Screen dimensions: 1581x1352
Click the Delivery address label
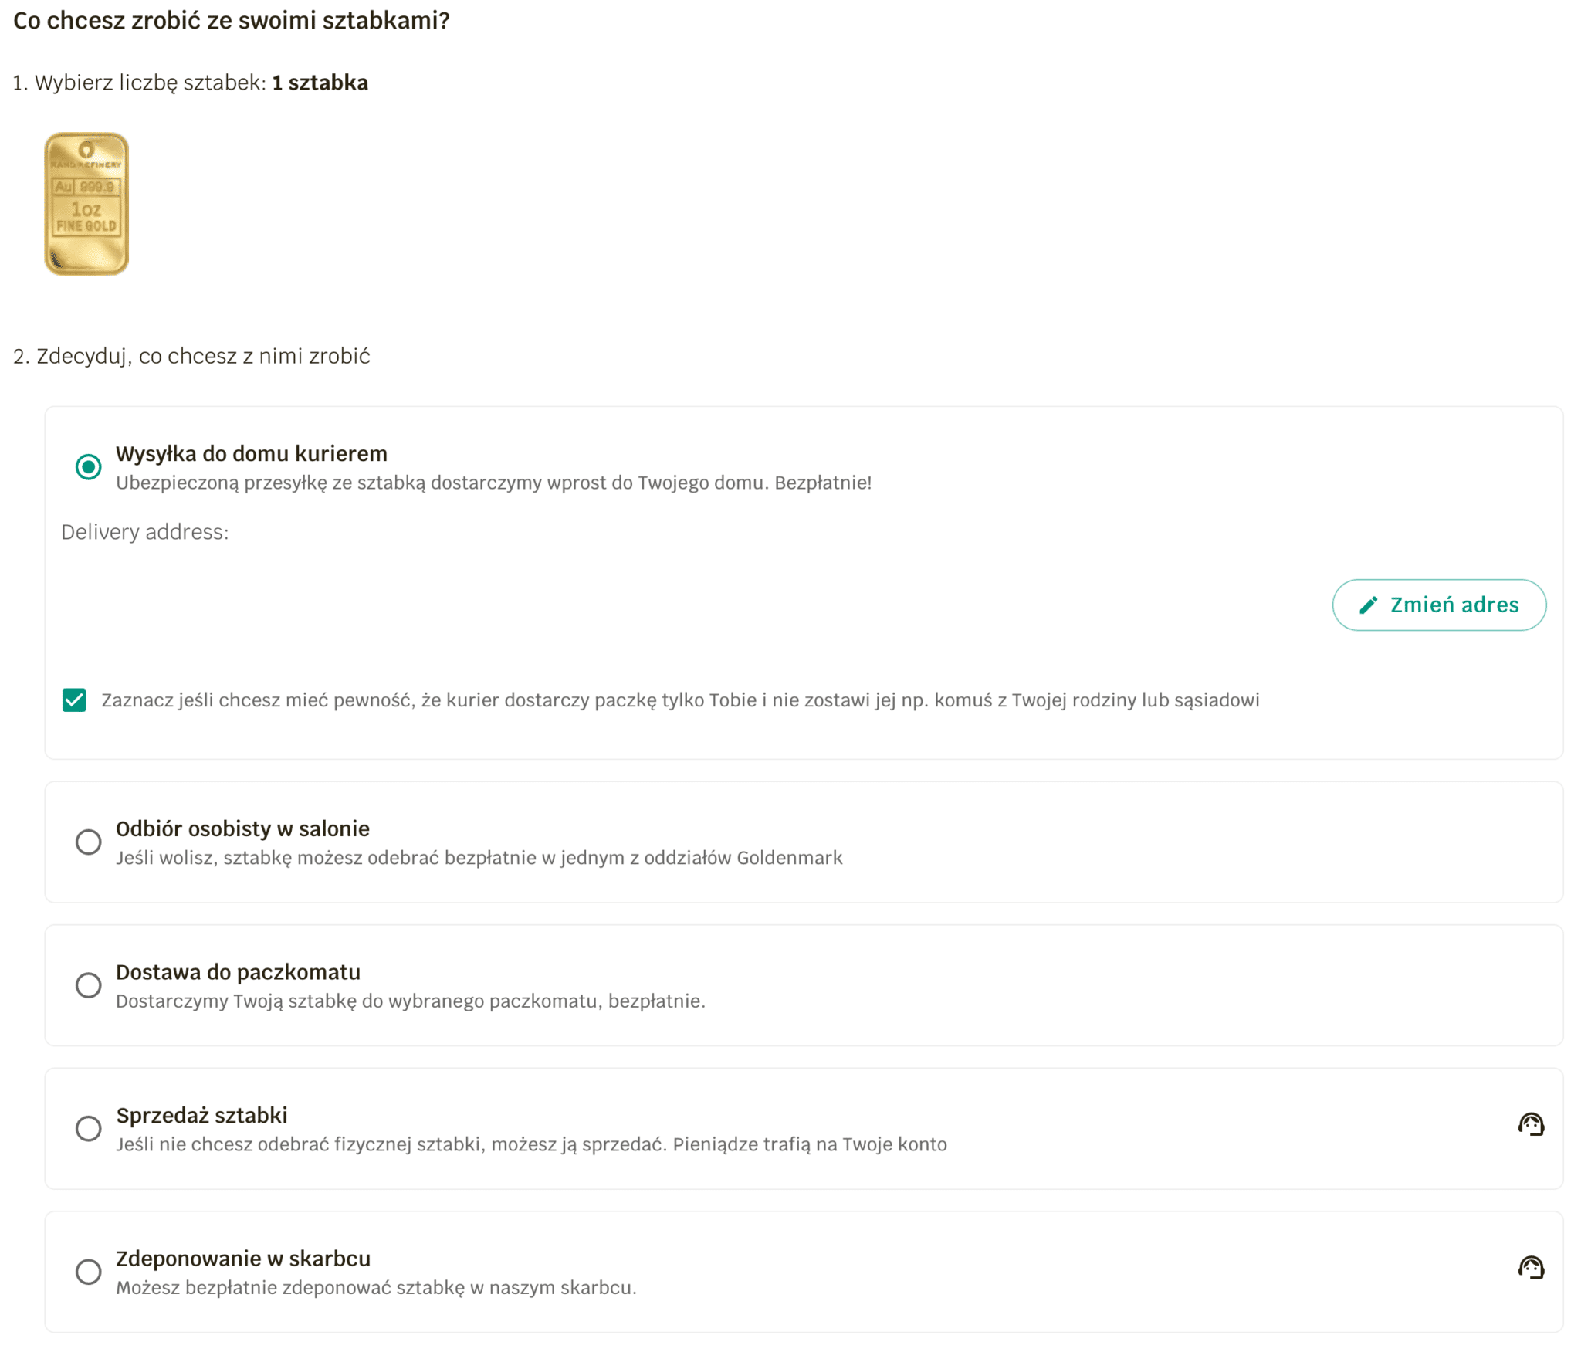[145, 532]
